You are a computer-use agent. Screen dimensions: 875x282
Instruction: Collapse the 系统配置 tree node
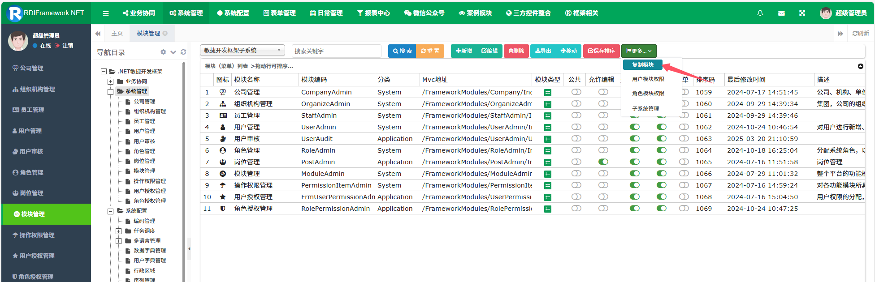[x=110, y=211]
